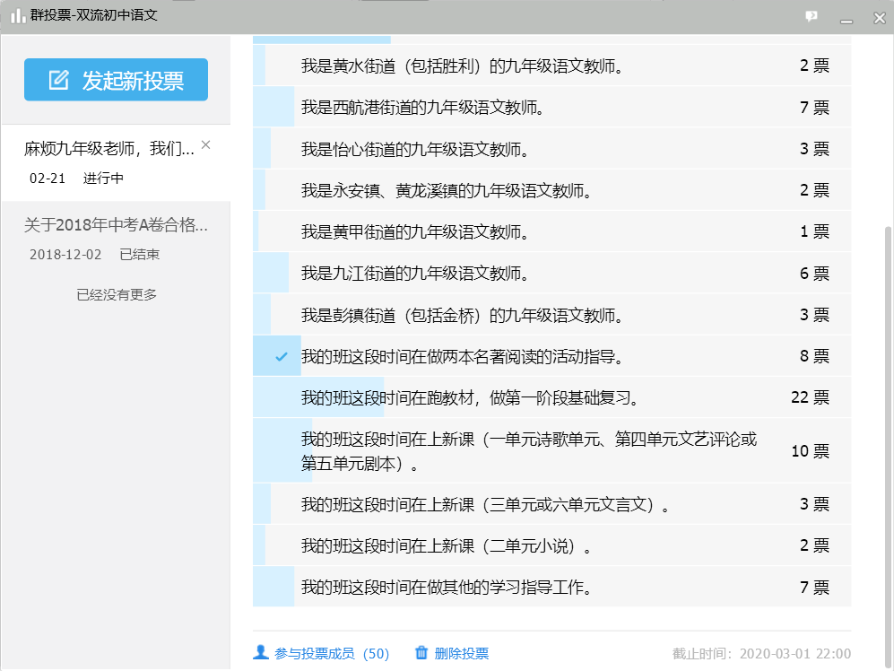This screenshot has height=671, width=894.
Task: Open the ongoing 麻烦九年级老师 poll
Action: tap(109, 149)
